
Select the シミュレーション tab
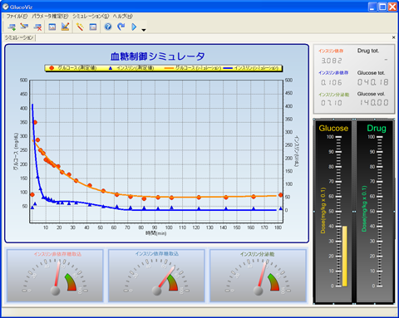click(x=19, y=37)
